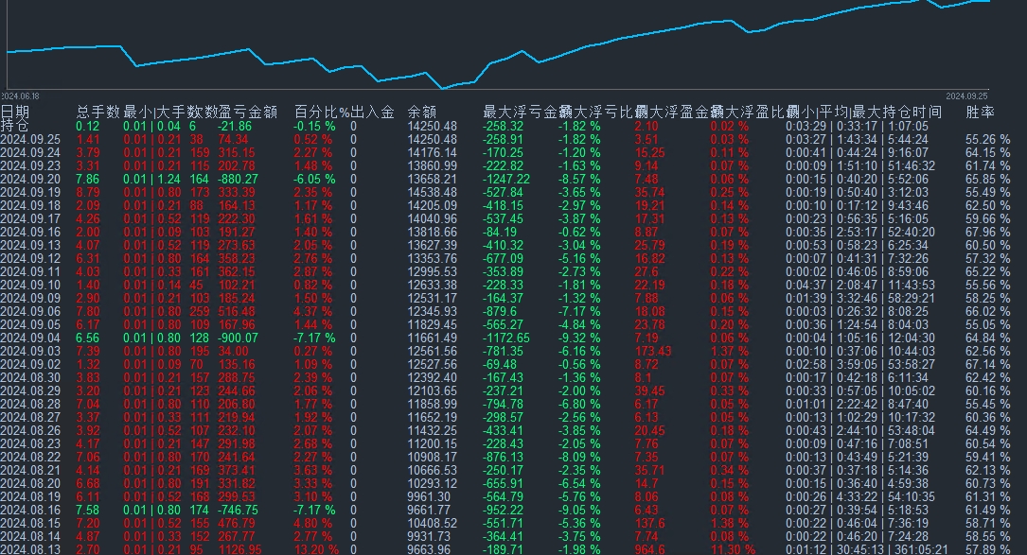Click the balance value 14205.09

[433, 205]
